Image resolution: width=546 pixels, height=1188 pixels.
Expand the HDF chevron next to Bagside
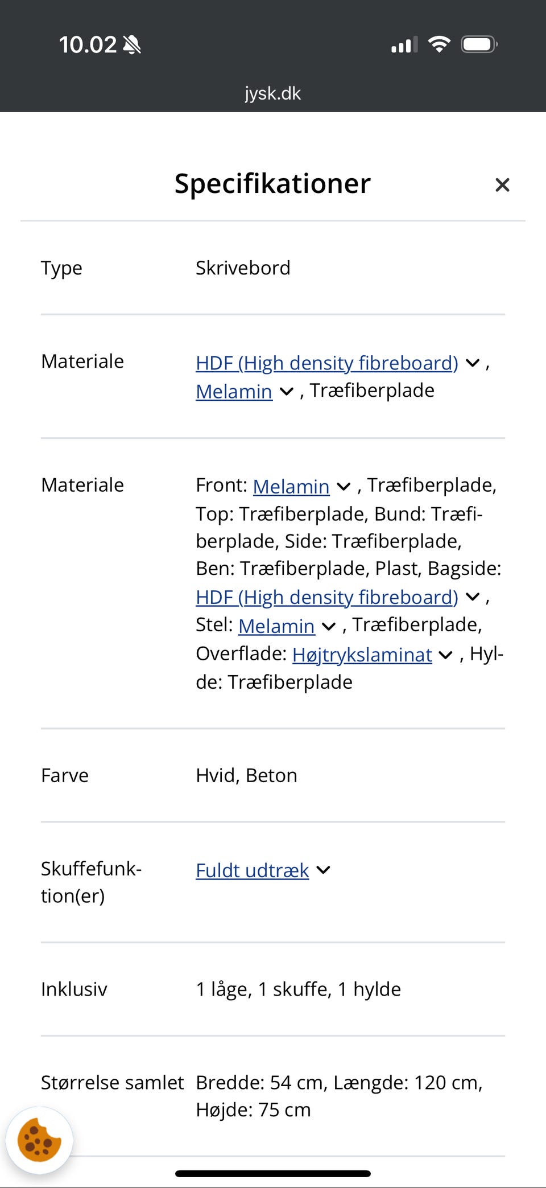pyautogui.click(x=473, y=597)
